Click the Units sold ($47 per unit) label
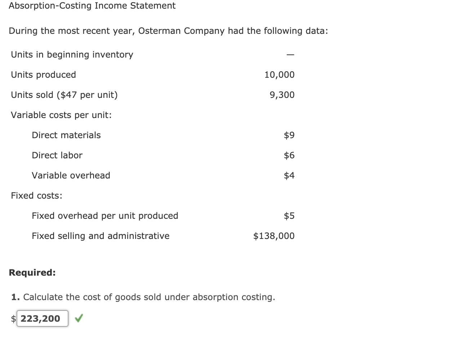Image resolution: width=449 pixels, height=344 pixels. coord(64,95)
